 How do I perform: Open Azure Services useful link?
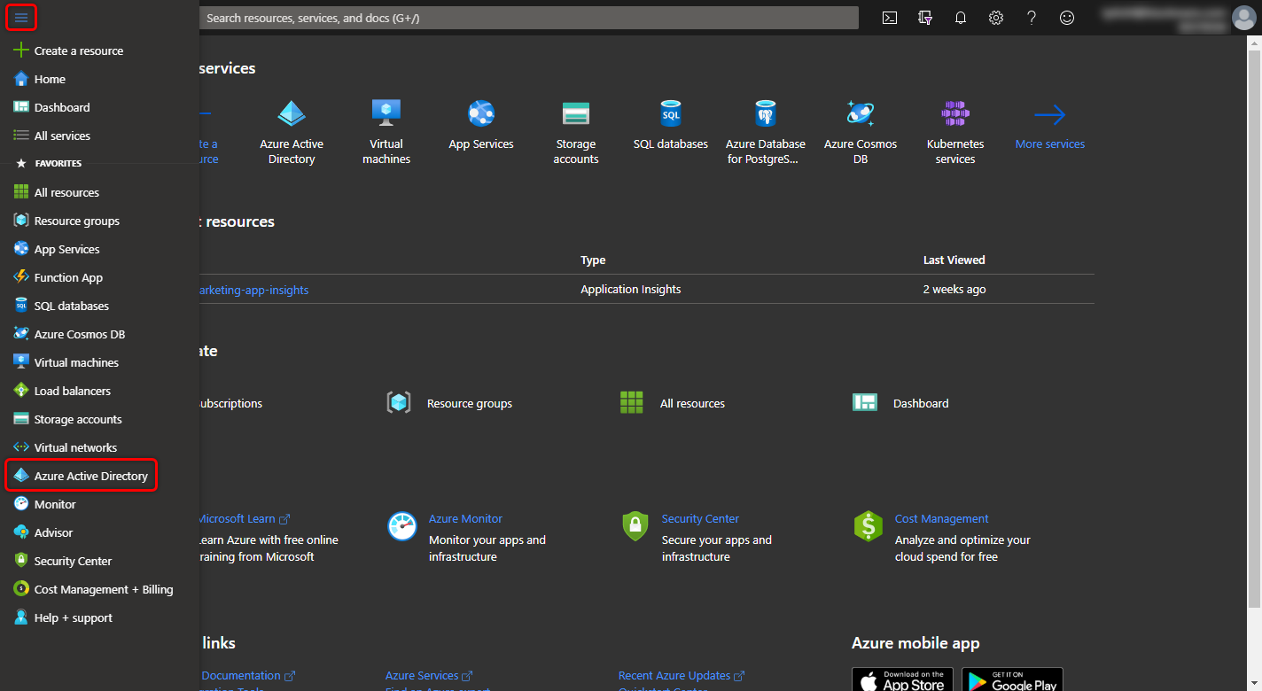tap(429, 676)
